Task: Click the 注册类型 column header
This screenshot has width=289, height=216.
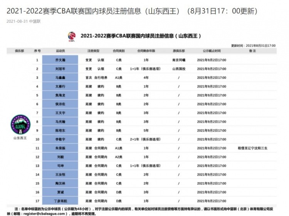Action: pos(93,51)
